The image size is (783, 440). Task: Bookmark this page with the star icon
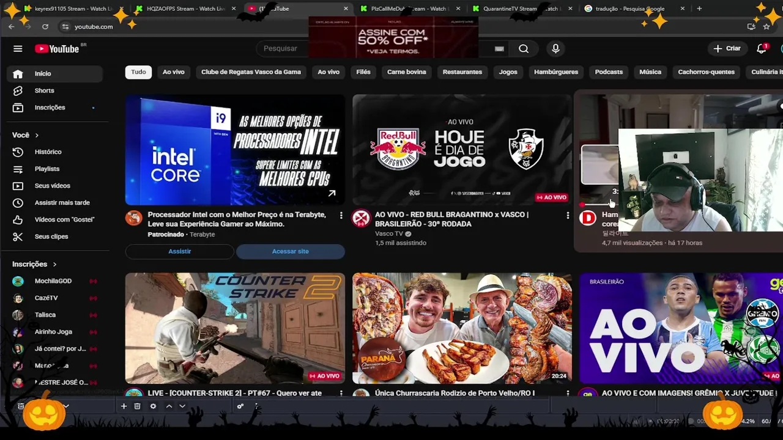(766, 26)
